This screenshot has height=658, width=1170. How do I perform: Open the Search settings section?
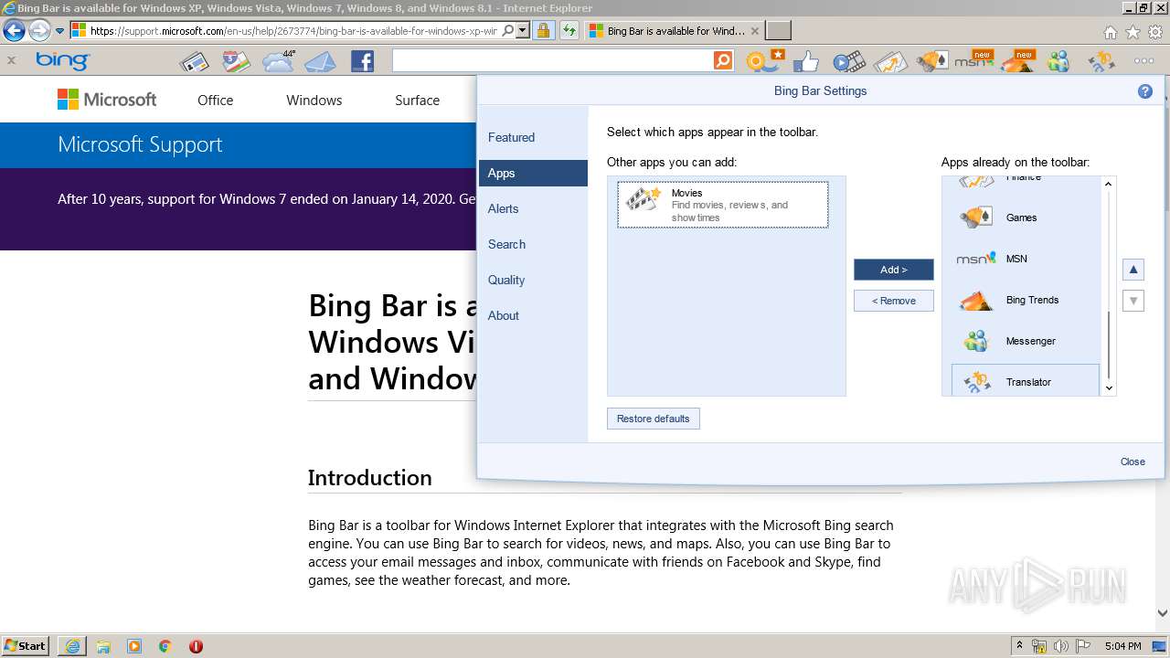click(533, 244)
